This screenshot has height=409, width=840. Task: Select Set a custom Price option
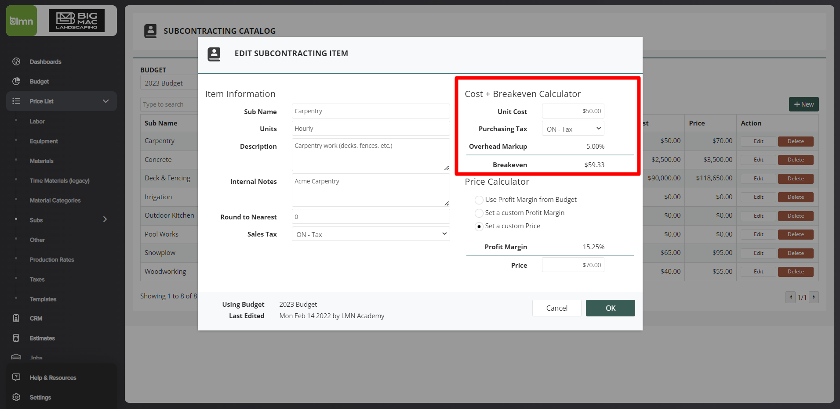coord(479,226)
